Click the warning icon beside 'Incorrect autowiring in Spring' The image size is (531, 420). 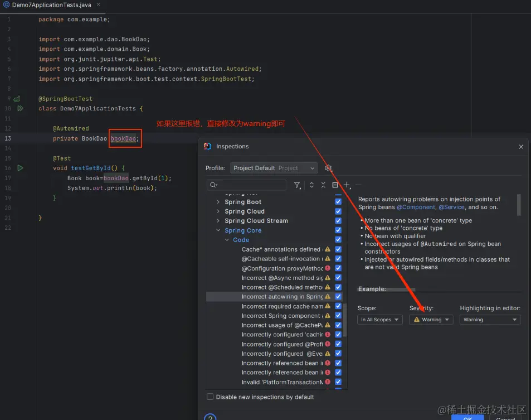pos(328,297)
